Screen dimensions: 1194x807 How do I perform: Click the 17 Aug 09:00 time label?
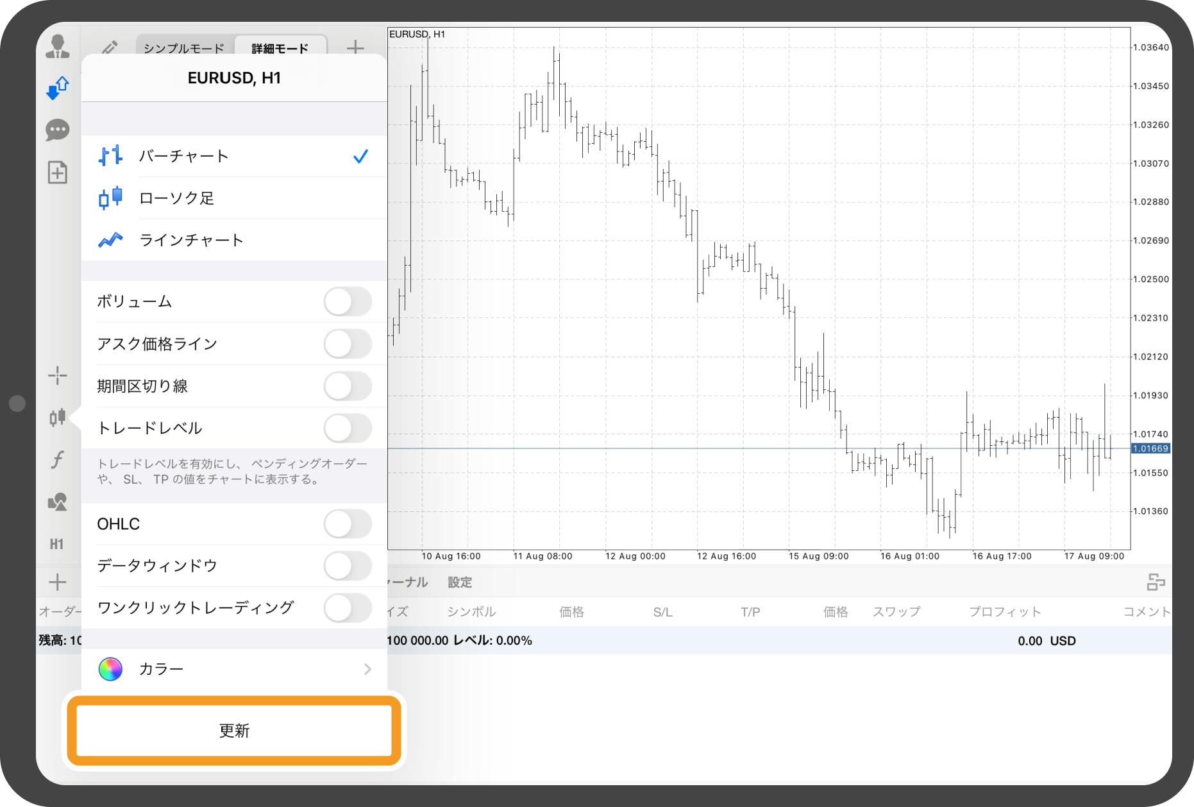pos(1094,556)
